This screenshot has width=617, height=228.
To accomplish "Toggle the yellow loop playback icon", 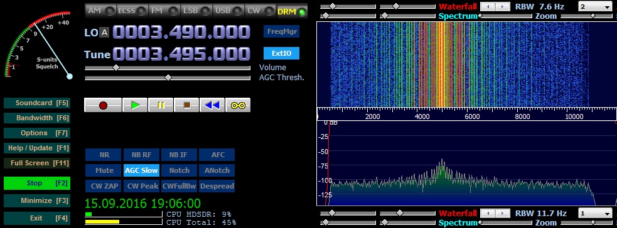I will coord(238,105).
